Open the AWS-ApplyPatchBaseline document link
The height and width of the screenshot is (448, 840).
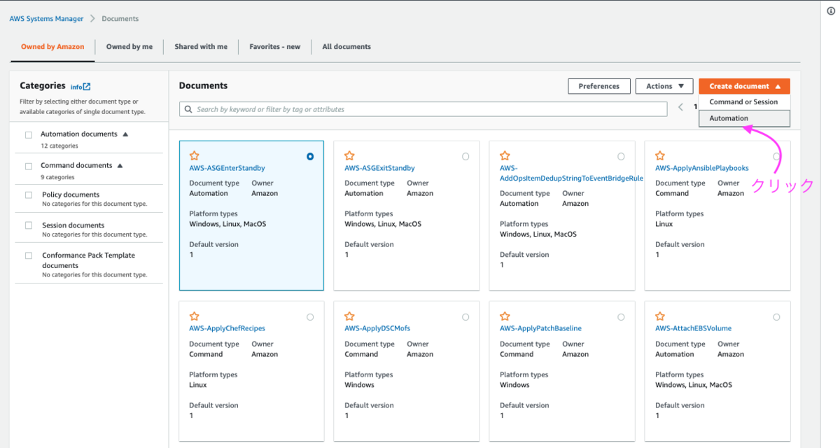pyautogui.click(x=540, y=328)
